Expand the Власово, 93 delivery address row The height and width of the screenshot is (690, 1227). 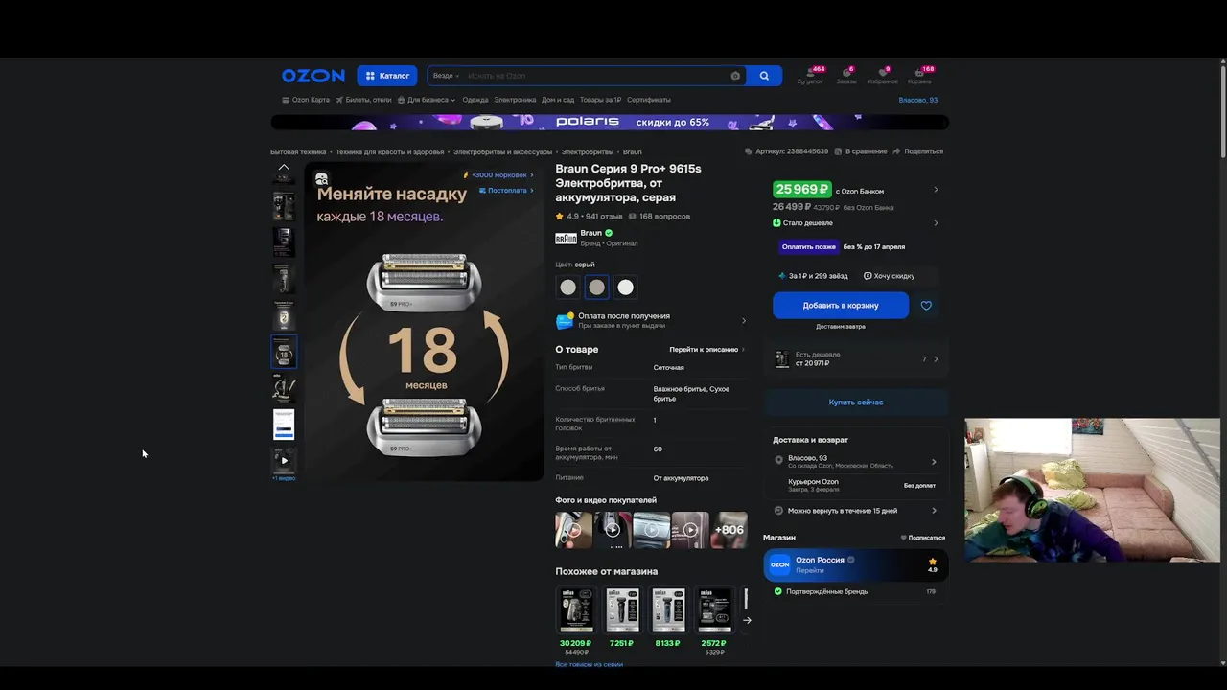click(x=856, y=462)
